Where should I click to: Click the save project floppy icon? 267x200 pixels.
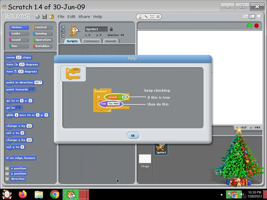[x=44, y=16]
